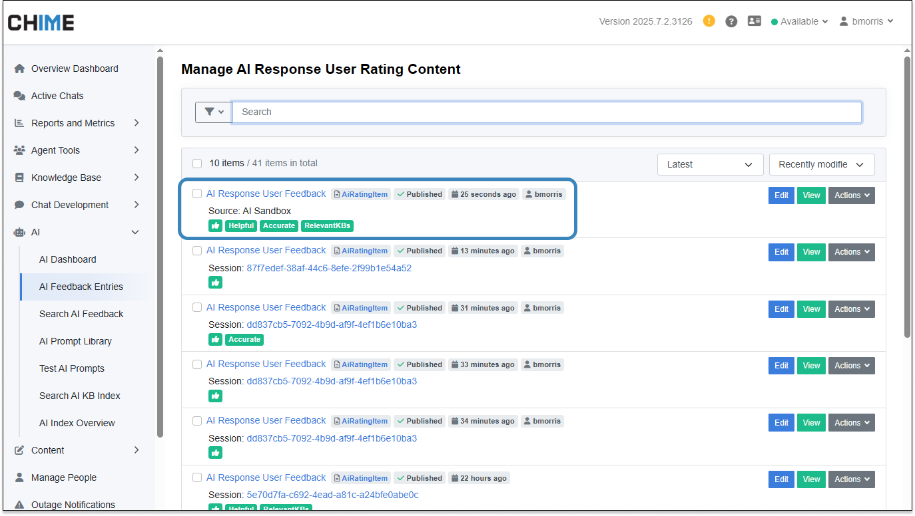915x516 pixels.
Task: Click the Content edit icon in sidebar
Action: pyautogui.click(x=19, y=450)
